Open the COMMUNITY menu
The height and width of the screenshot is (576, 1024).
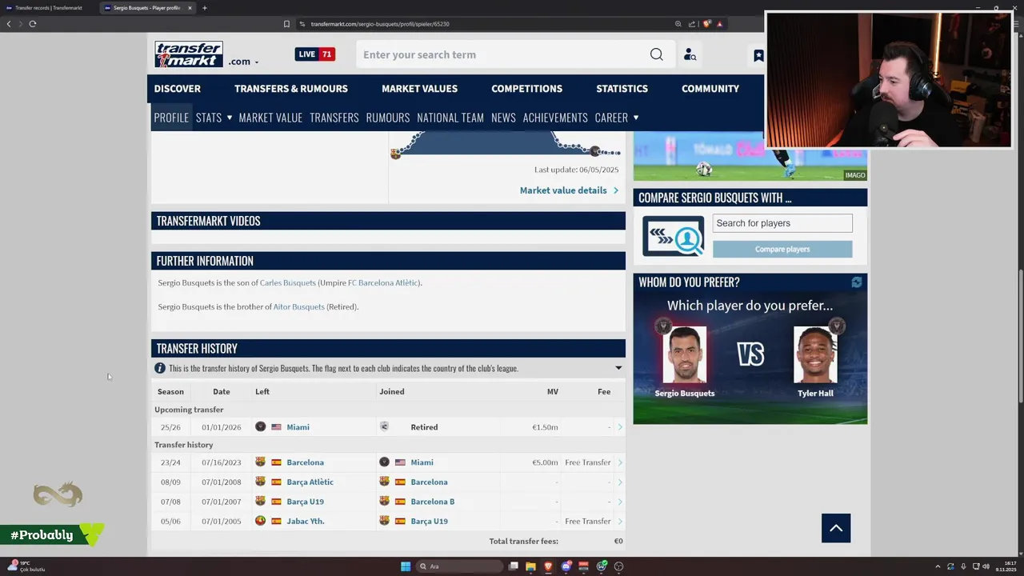[710, 89]
